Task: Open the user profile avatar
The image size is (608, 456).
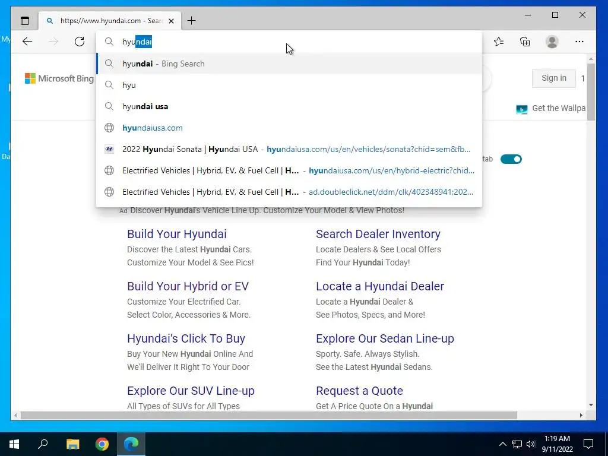Action: click(552, 42)
